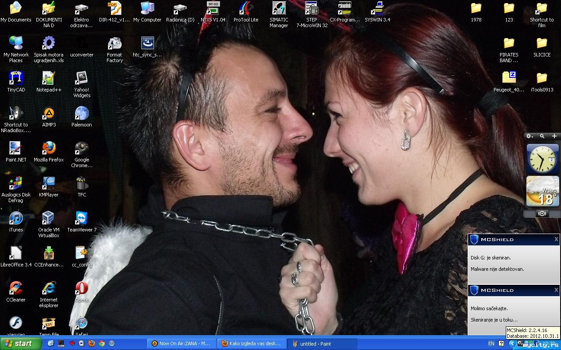Expand hidden system tray icons arrow

(511, 344)
